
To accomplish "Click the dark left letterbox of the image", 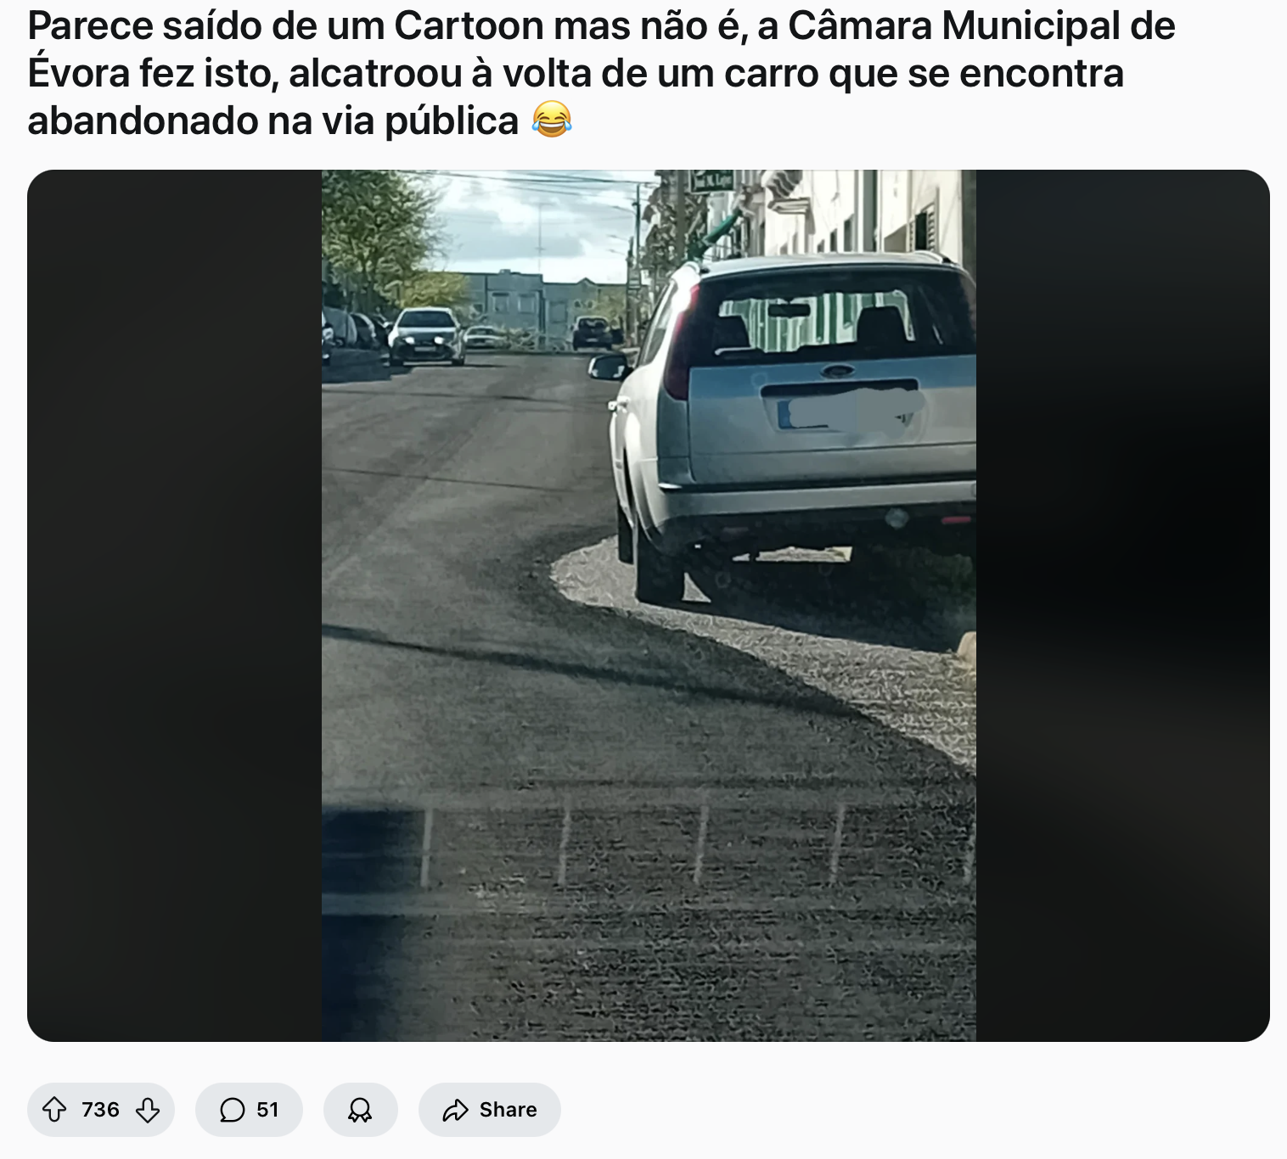I will [174, 606].
